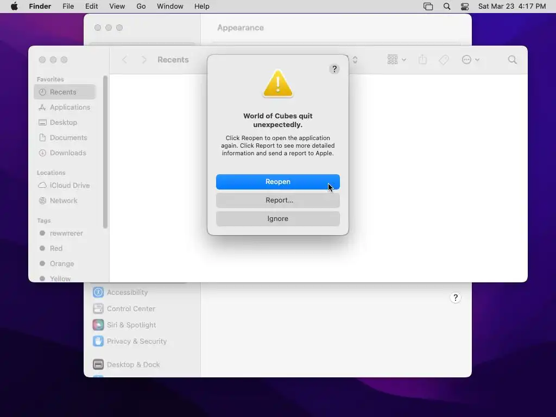The image size is (556, 417).
Task: Open Applications in the Finder sidebar
Action: (65, 107)
